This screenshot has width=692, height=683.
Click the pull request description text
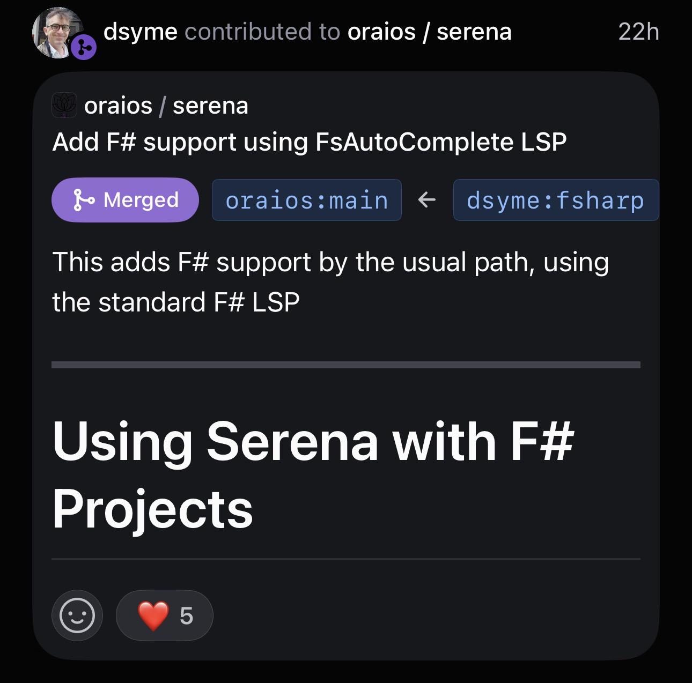point(330,282)
